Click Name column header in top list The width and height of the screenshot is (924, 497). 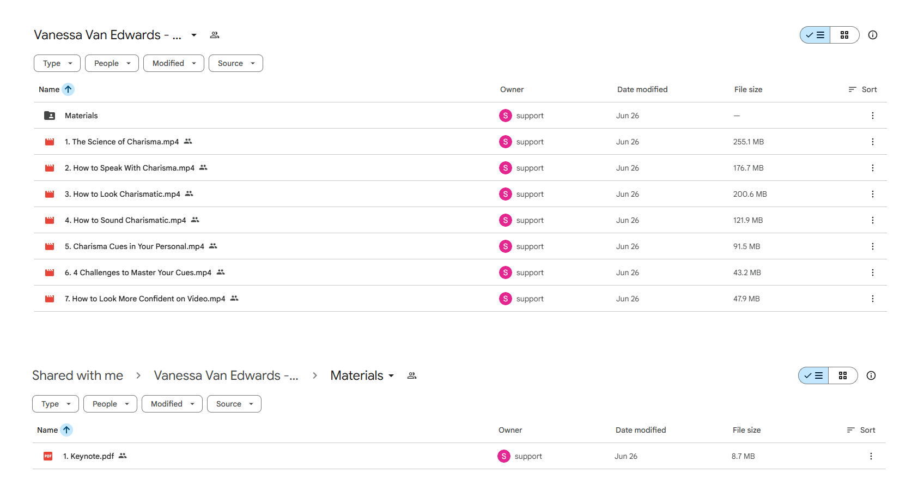click(x=49, y=89)
